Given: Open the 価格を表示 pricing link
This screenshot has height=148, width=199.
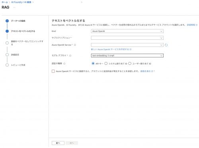Looking at the screenshot, I should pyautogui.click(x=146, y=71).
